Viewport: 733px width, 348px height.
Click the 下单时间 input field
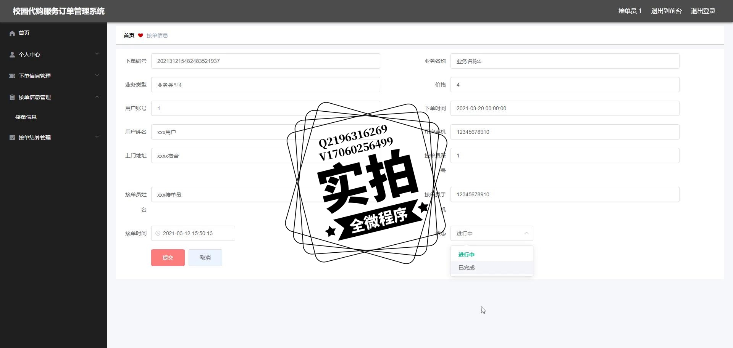point(565,108)
